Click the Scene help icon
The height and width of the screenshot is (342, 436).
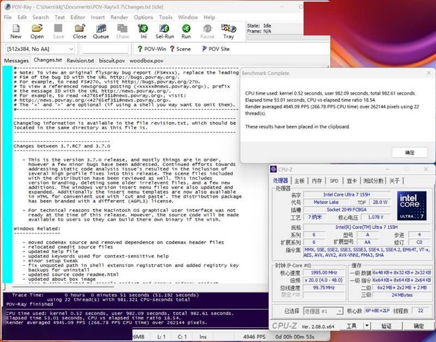coord(172,49)
